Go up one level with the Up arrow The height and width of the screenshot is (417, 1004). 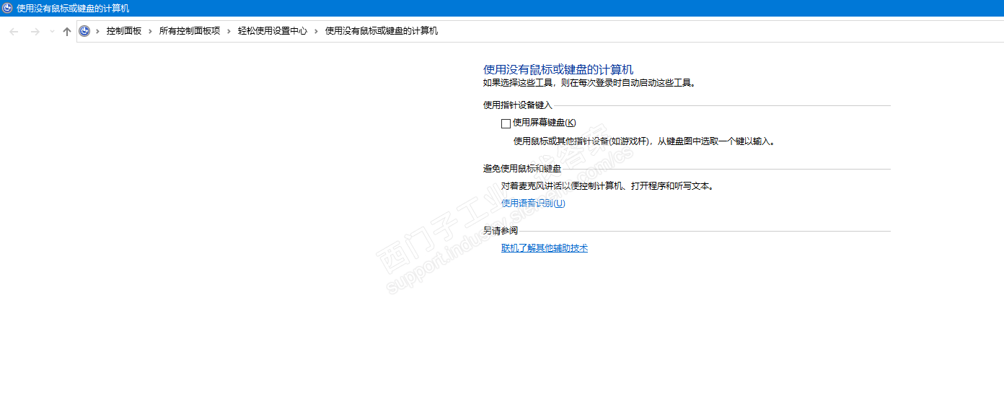[x=67, y=32]
